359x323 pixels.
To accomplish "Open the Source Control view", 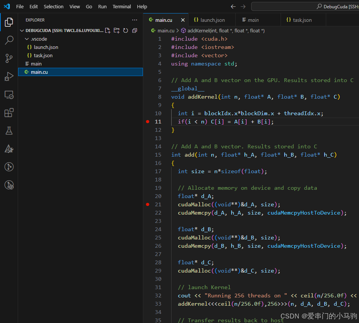I will 9,58.
